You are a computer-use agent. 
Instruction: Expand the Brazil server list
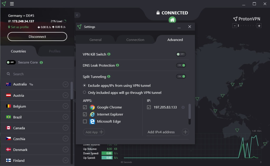[x=65, y=117]
